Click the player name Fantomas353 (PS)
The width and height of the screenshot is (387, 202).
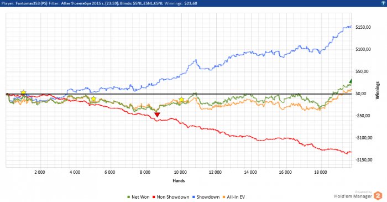pyautogui.click(x=32, y=3)
